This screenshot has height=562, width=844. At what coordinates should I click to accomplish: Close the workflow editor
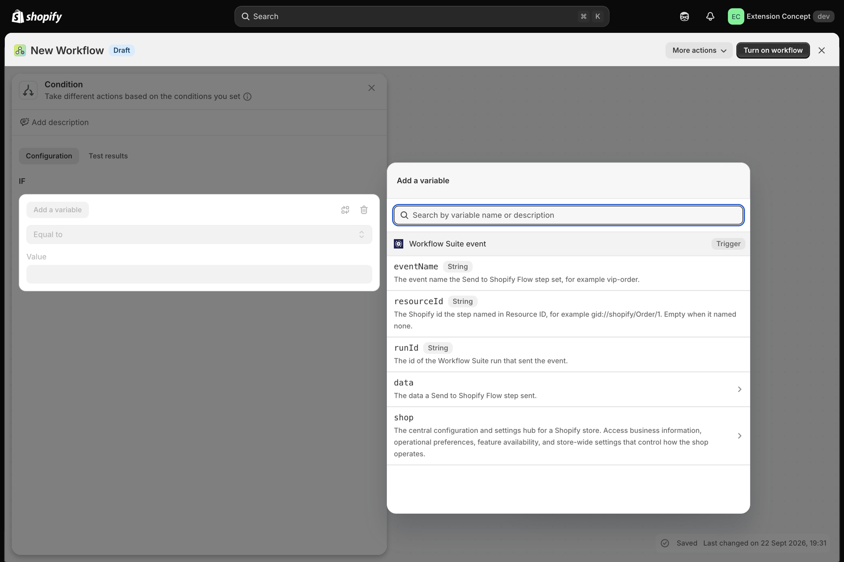tap(822, 50)
